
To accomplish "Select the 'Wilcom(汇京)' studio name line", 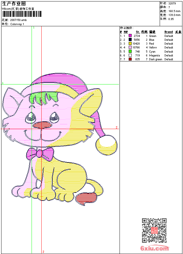I will [18, 9].
